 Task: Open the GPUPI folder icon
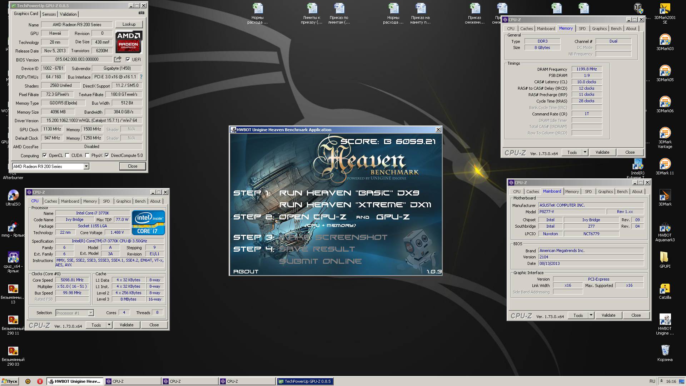tap(665, 260)
